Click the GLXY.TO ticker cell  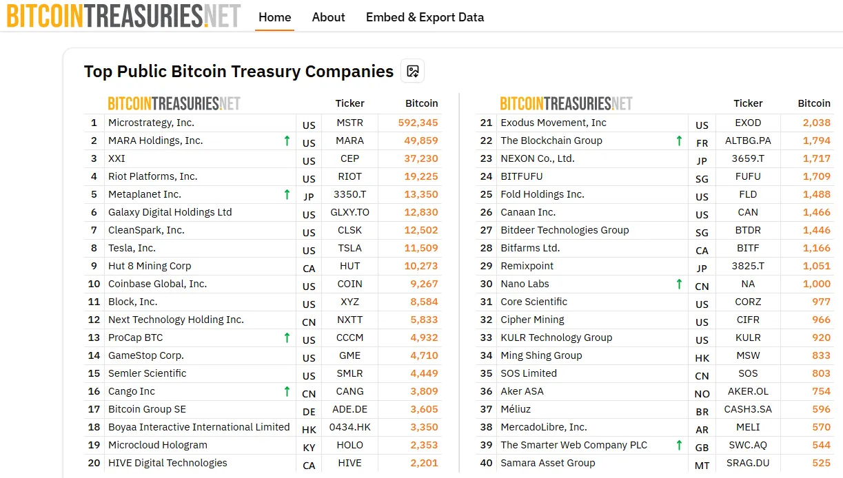coord(349,212)
